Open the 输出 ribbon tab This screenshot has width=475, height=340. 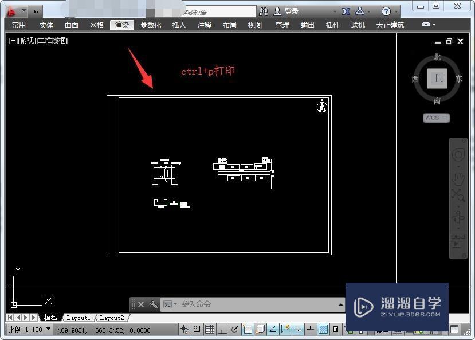click(308, 25)
